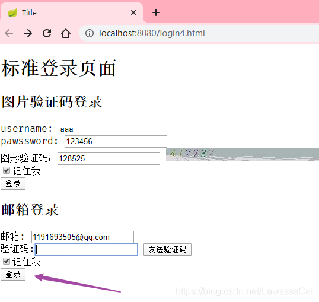Focus the username field containing aaa

tap(110, 129)
